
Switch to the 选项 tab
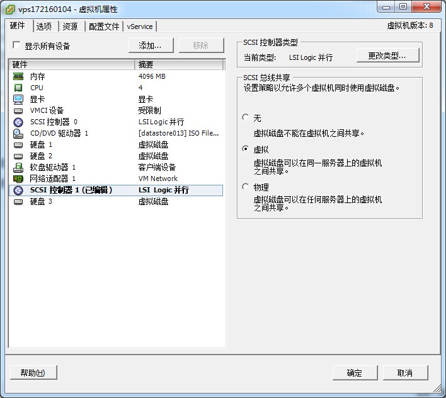tap(45, 26)
